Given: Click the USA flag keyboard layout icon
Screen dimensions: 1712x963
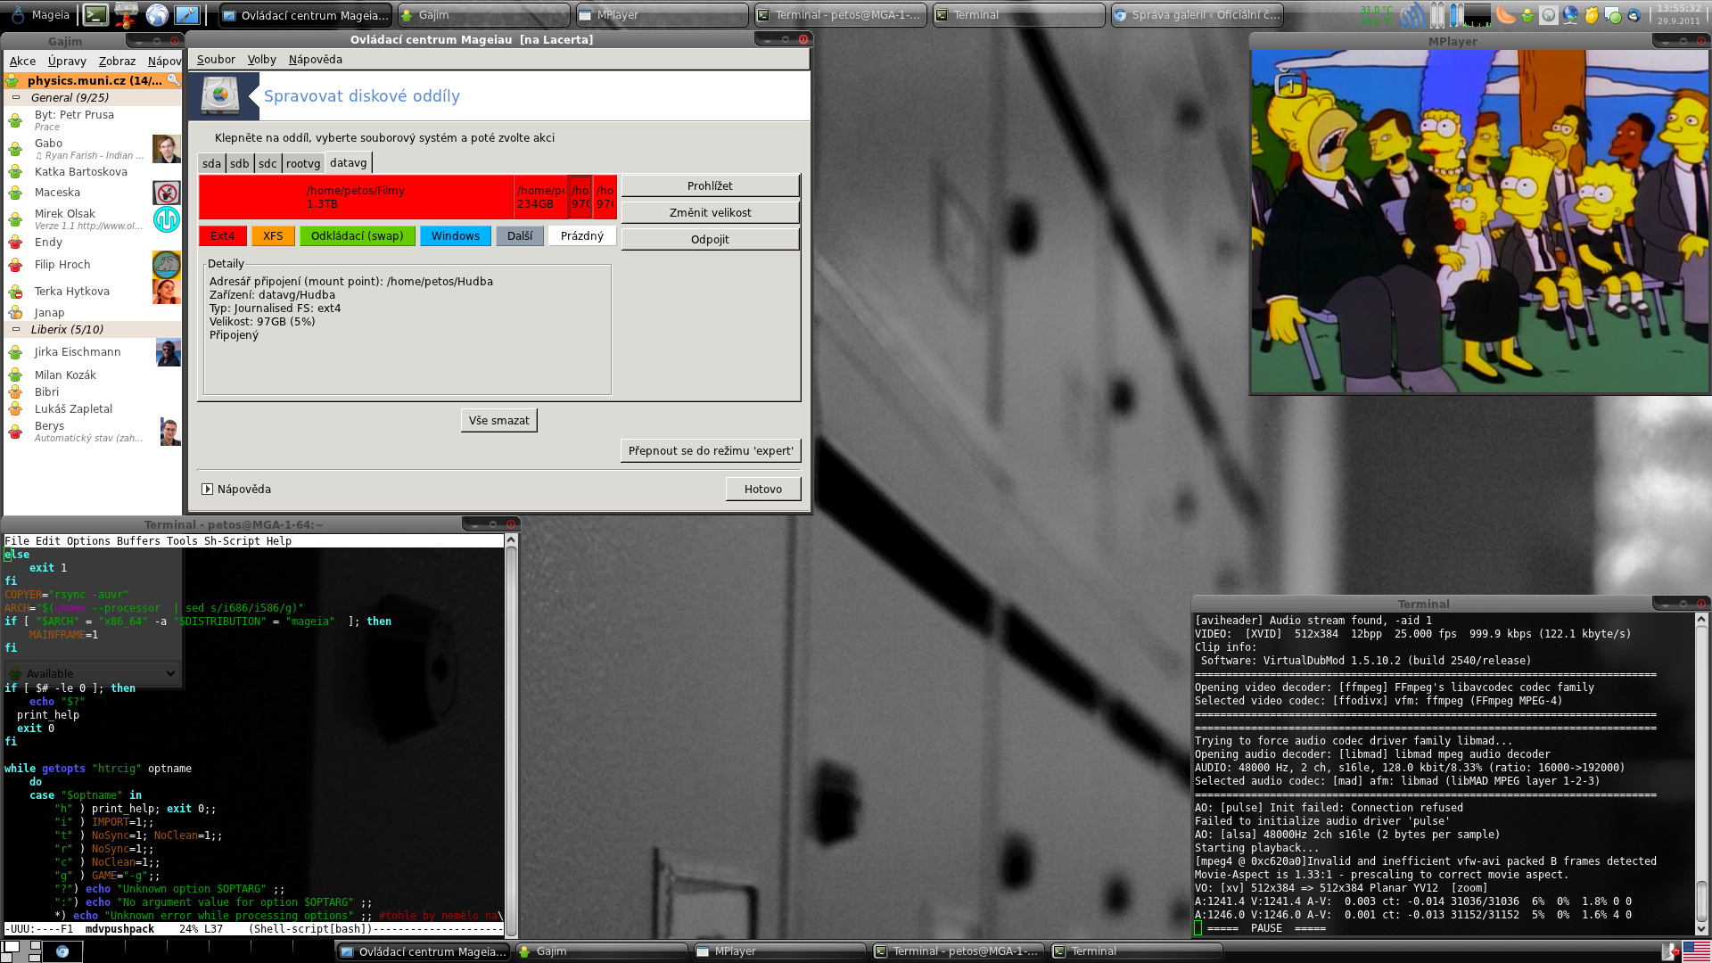Looking at the screenshot, I should 1697,951.
